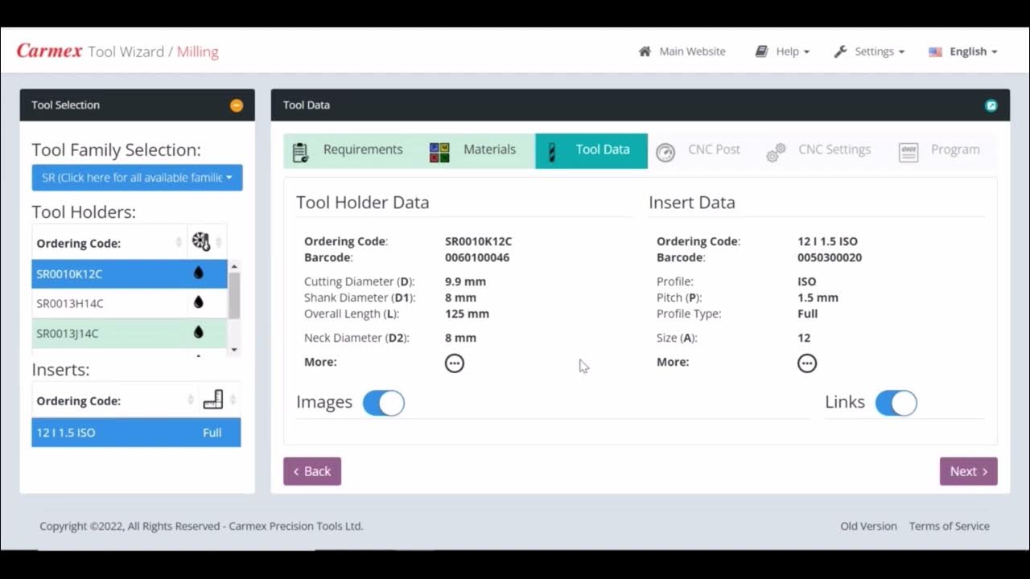Open the Tool Family Selection dropdown
Screen dimensions: 1030x579
137,178
